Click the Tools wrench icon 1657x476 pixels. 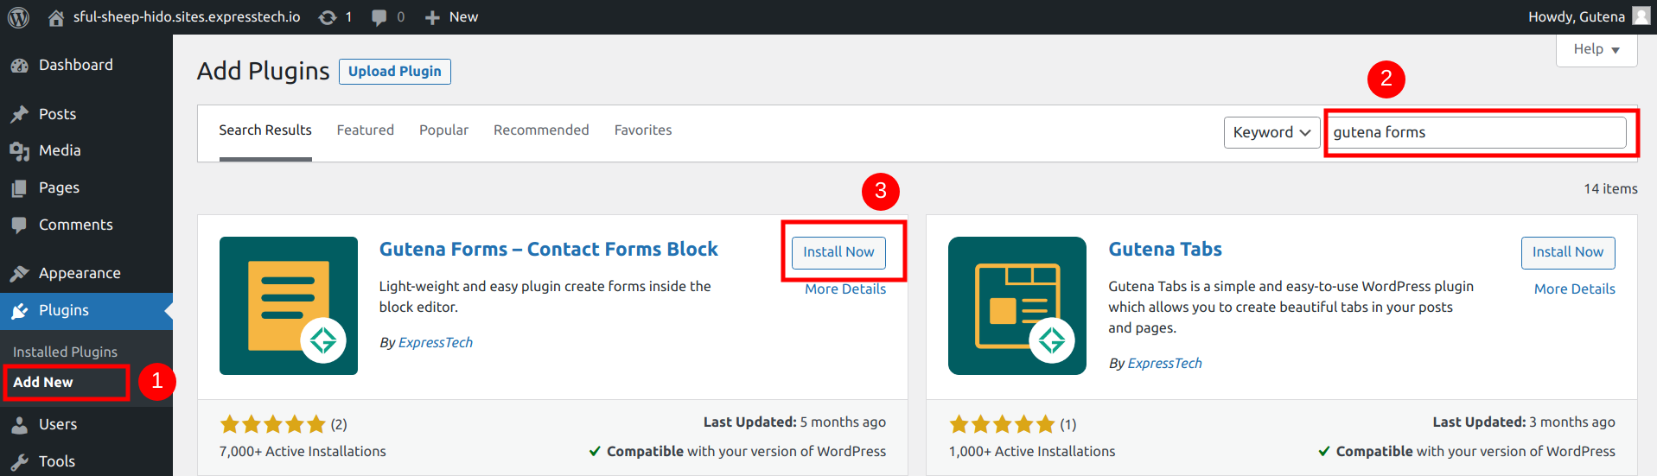coord(19,462)
